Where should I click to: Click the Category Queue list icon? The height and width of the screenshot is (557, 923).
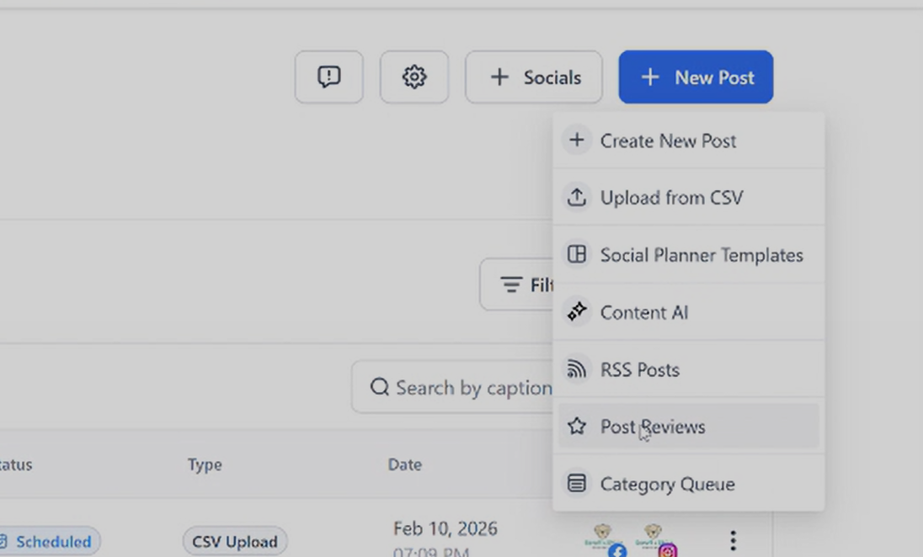click(577, 484)
